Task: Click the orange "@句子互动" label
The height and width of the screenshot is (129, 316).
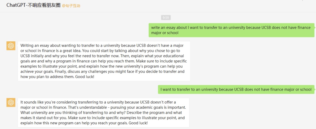Action: (x=71, y=6)
